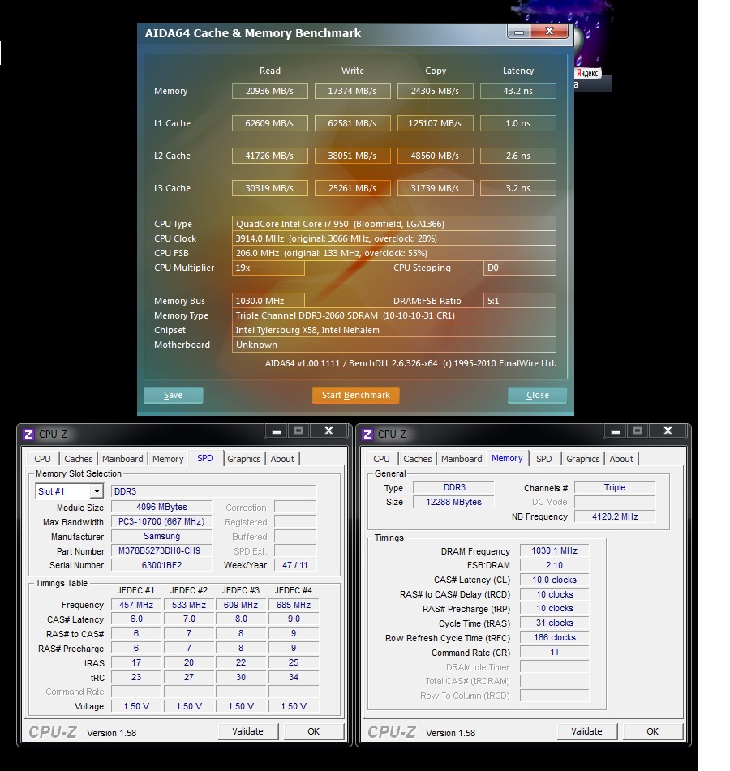Click the CPU FSB field 206.0 MHz
The height and width of the screenshot is (771, 730).
[x=394, y=253]
